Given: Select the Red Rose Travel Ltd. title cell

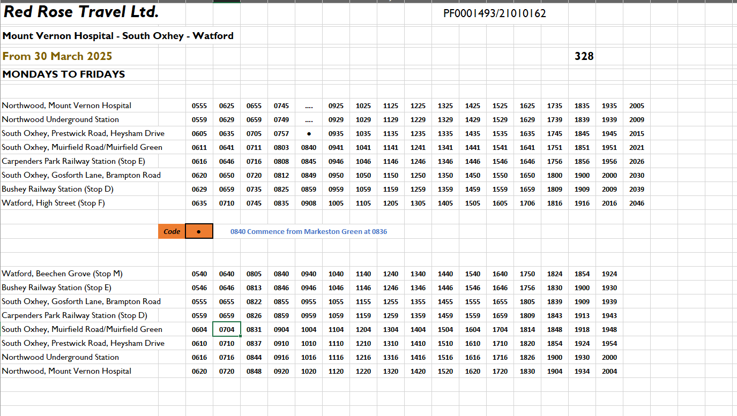Looking at the screenshot, I should click(x=81, y=11).
